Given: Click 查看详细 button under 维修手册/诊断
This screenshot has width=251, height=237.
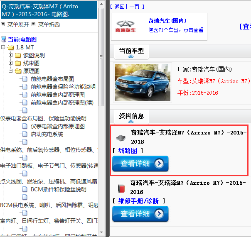Looking at the screenshot, I should click(140, 214).
